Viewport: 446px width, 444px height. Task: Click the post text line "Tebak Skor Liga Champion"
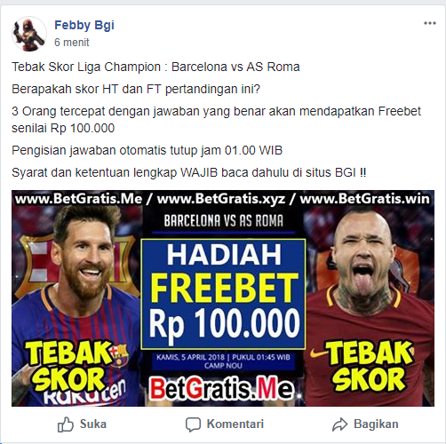point(86,67)
